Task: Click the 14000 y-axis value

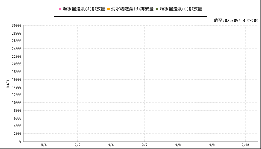Action: coord(17,87)
